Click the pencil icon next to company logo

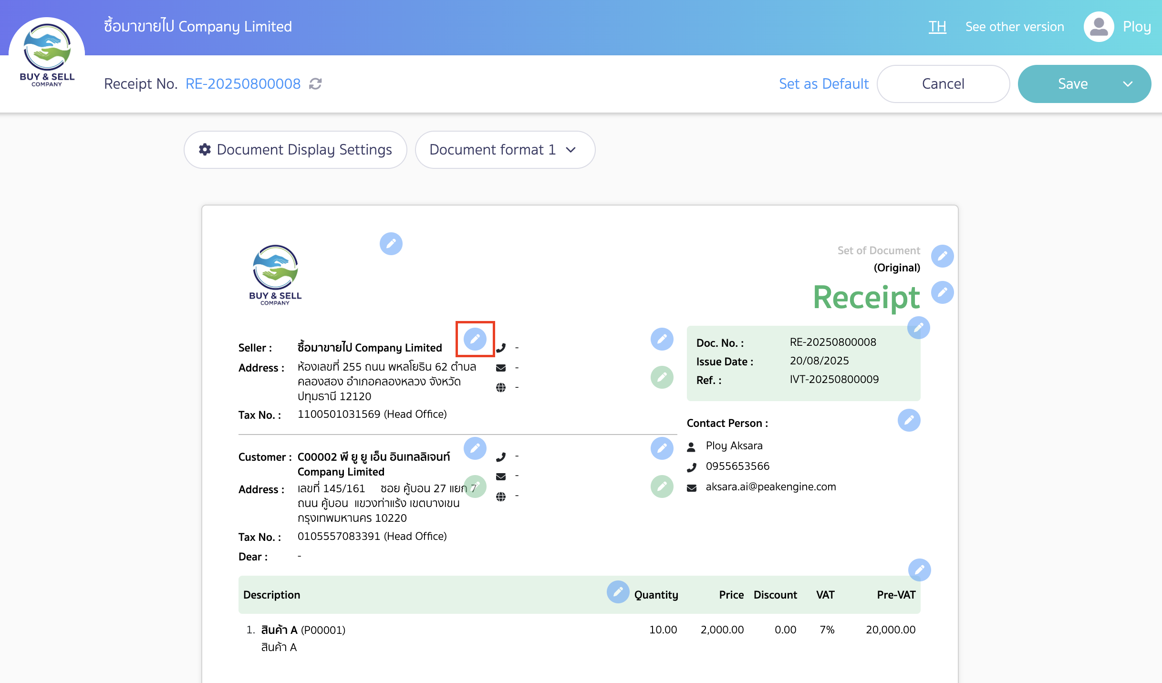(x=391, y=244)
